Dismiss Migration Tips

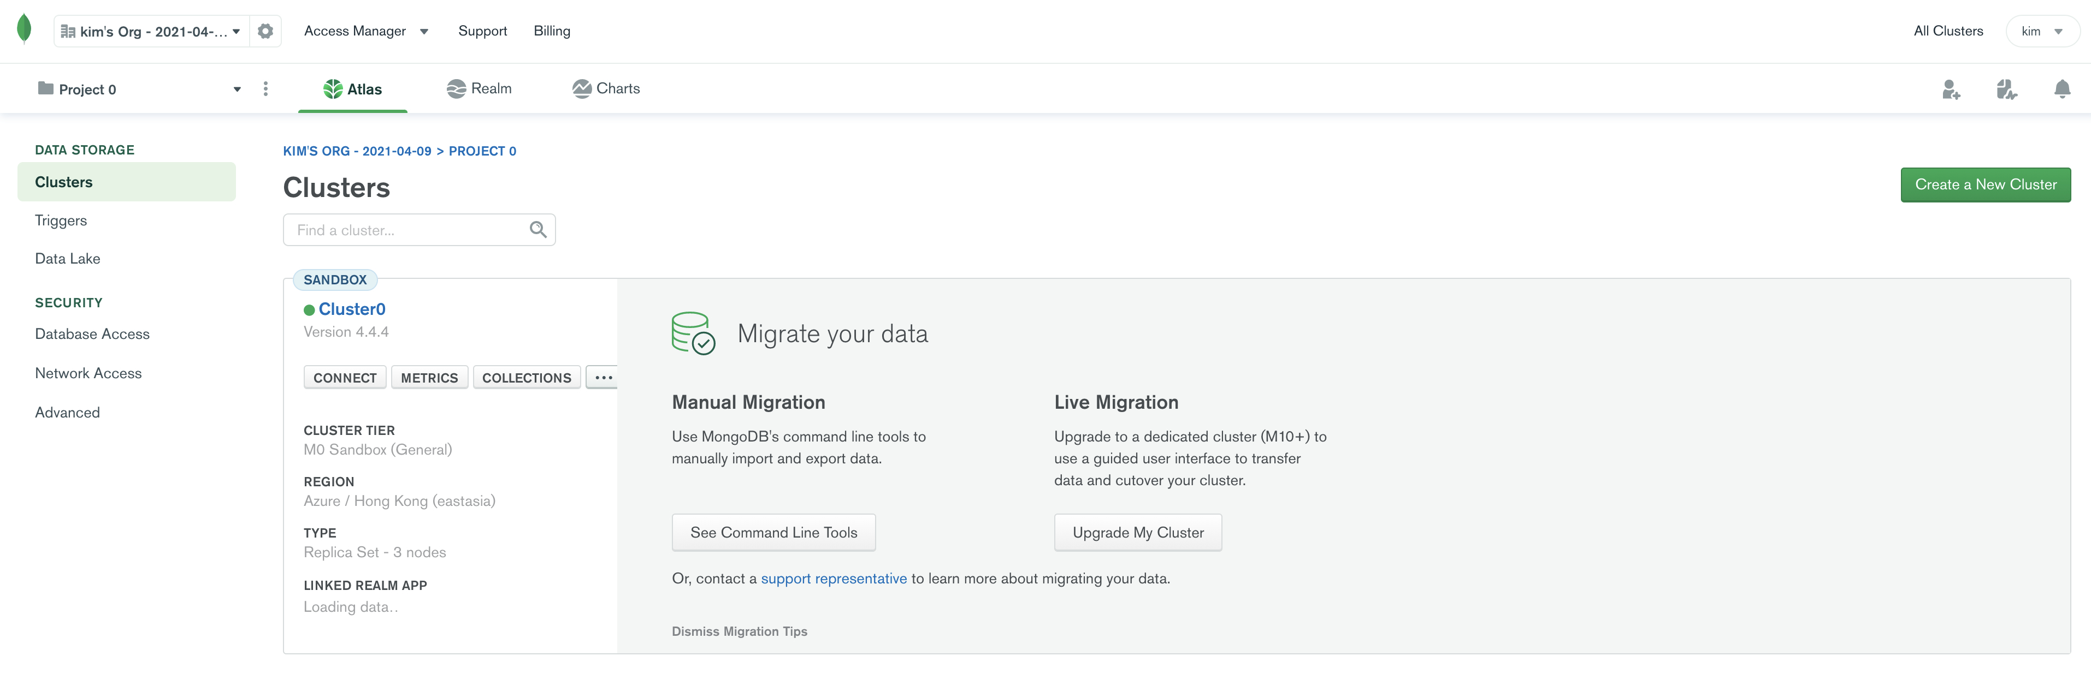pos(740,631)
